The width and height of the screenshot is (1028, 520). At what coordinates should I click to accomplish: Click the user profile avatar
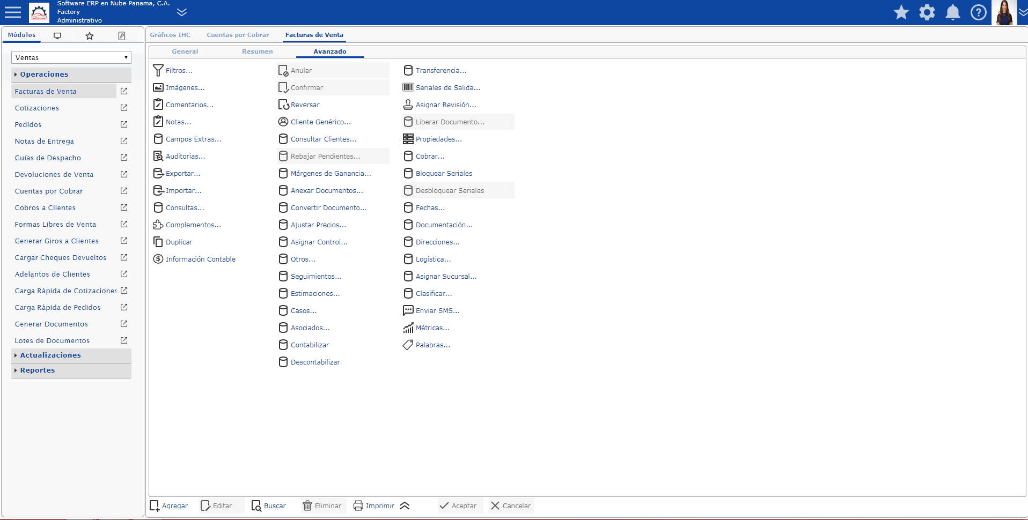click(x=1003, y=12)
